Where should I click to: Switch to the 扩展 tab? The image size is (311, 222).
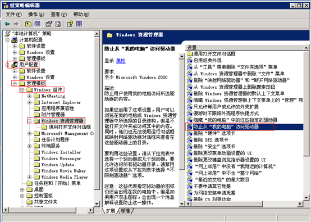tap(110, 211)
